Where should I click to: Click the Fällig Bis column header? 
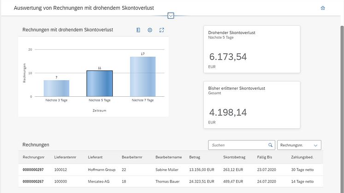pos(265,157)
